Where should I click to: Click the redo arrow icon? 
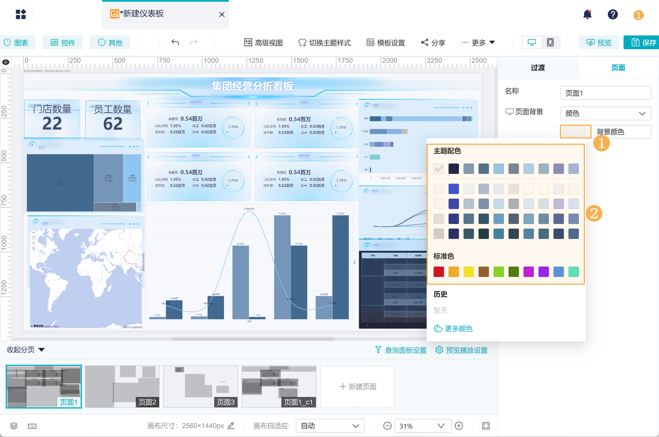194,42
